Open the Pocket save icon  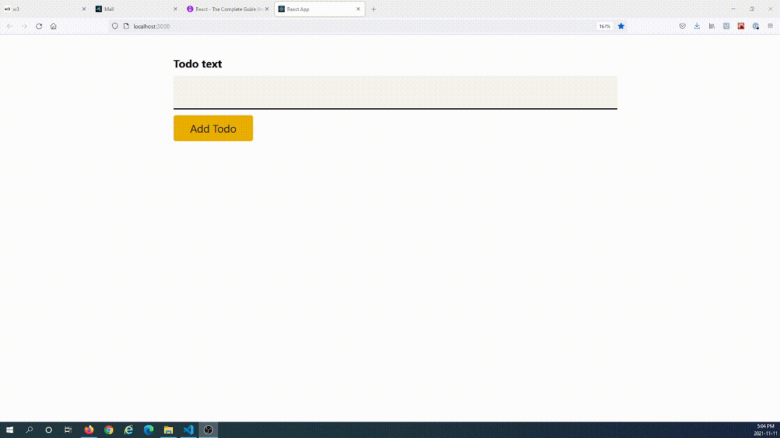[682, 26]
